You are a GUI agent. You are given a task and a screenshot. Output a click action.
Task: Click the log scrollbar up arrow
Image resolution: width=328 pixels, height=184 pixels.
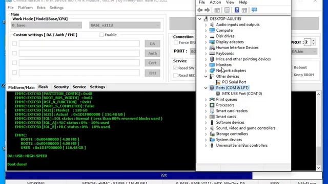coord(318,94)
